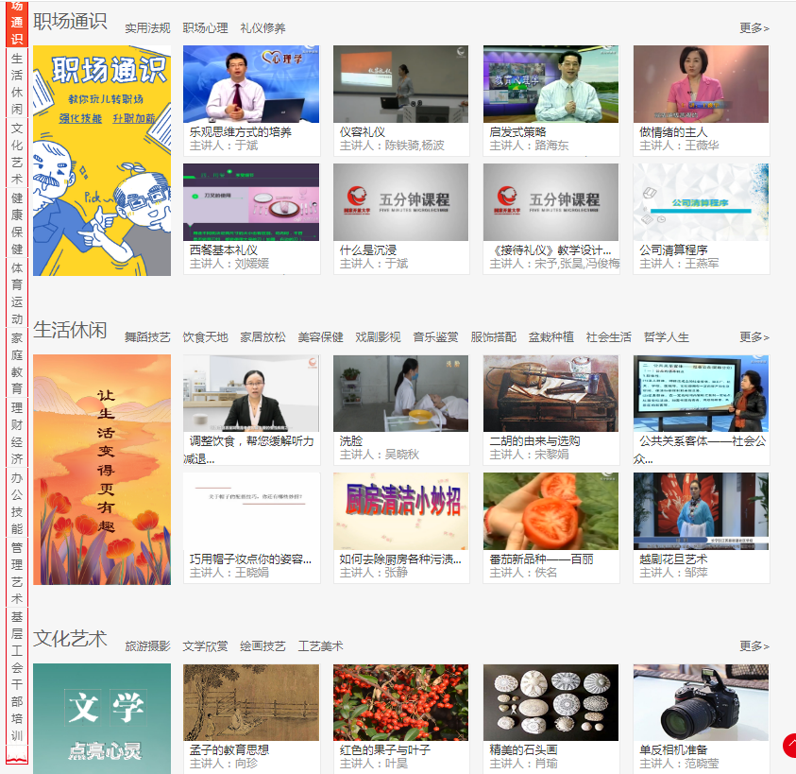Expand 更多 for the 文化艺术 section
The width and height of the screenshot is (796, 774).
[x=754, y=646]
